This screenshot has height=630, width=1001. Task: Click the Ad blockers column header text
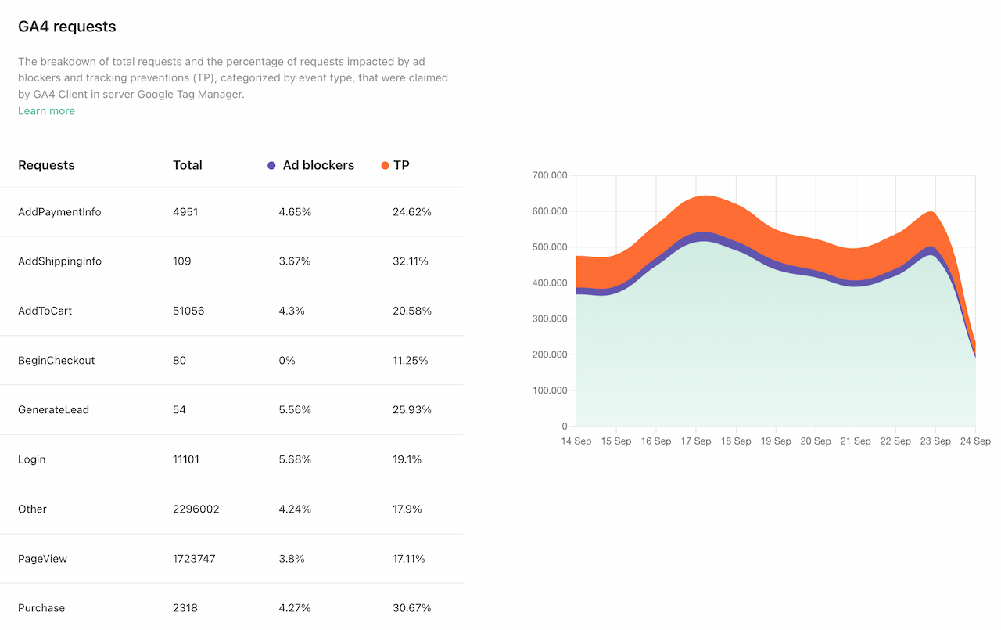318,165
